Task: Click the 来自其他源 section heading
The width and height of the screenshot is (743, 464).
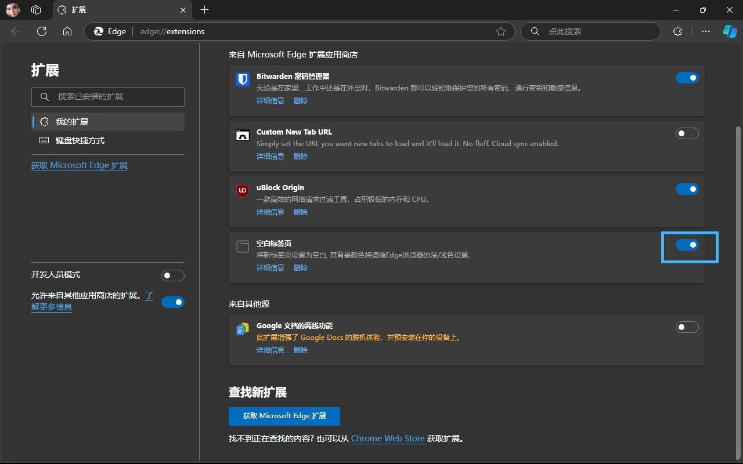Action: 249,304
